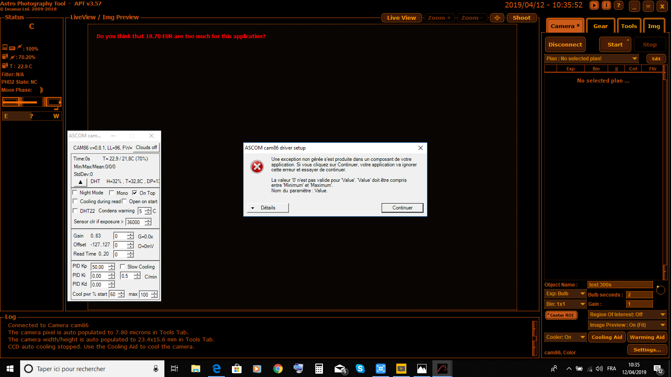Open the Cooler: On dropdown
Image resolution: width=671 pixels, height=377 pixels.
tap(565, 337)
